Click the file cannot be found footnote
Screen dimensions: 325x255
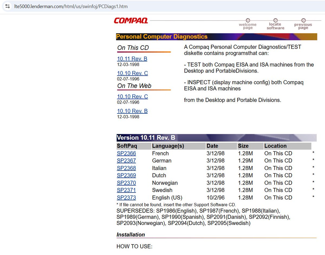tap(176, 205)
